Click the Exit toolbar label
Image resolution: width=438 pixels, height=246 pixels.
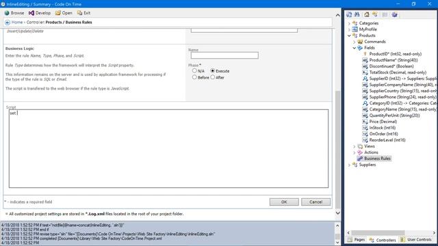[87, 13]
